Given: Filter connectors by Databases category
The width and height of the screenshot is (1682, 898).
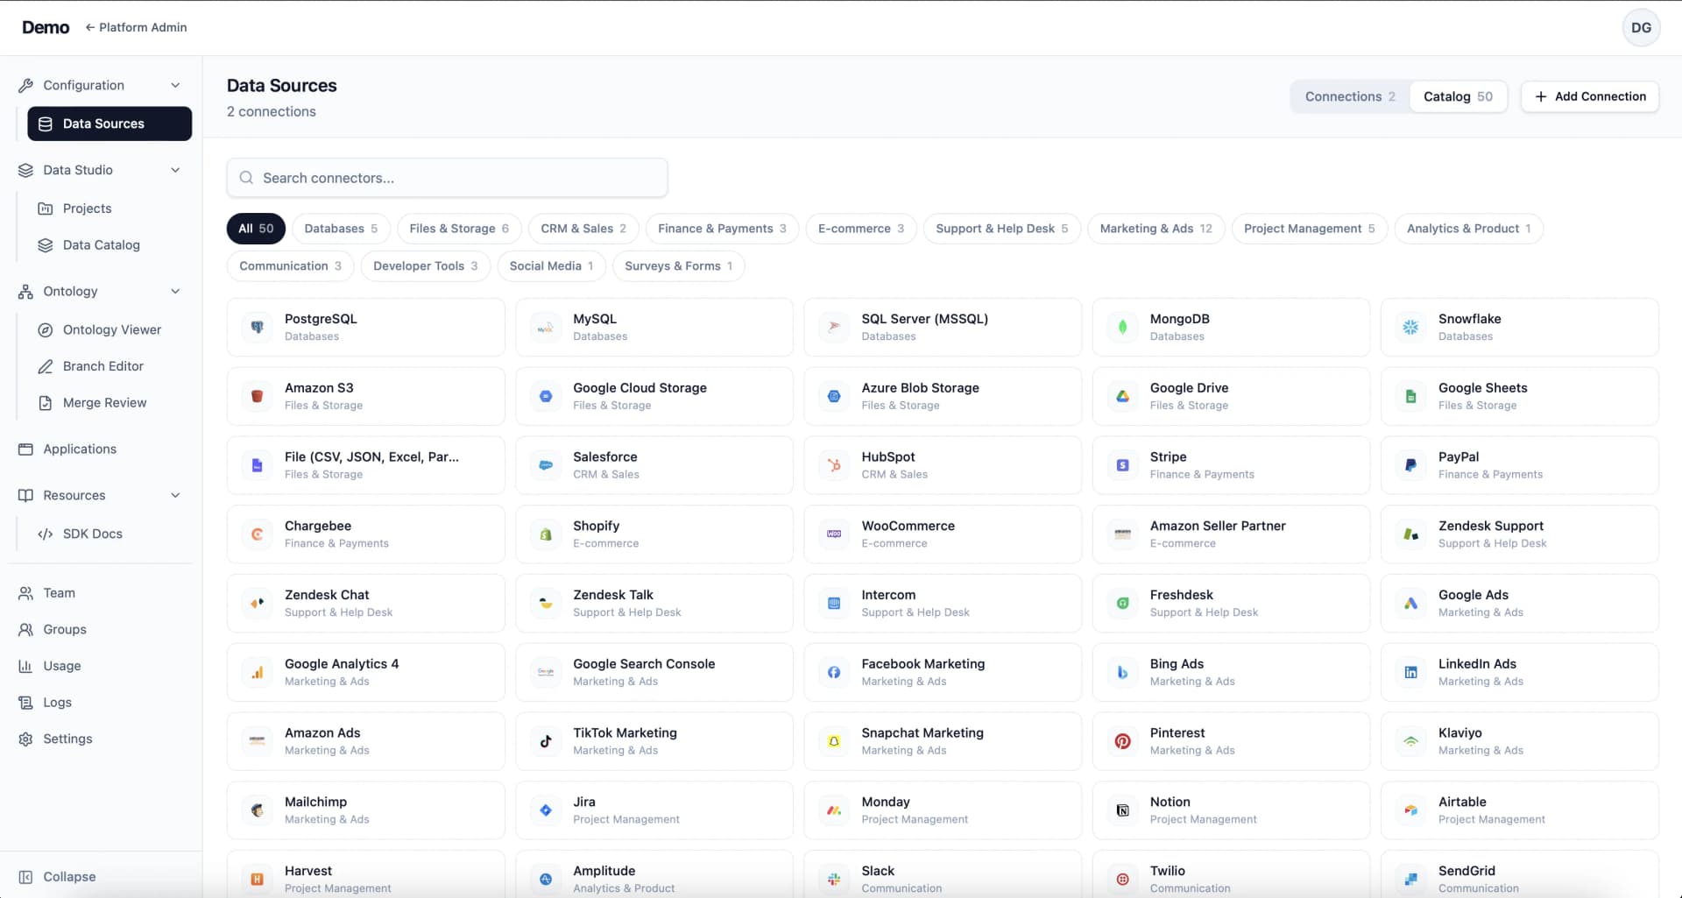Looking at the screenshot, I should 341,229.
